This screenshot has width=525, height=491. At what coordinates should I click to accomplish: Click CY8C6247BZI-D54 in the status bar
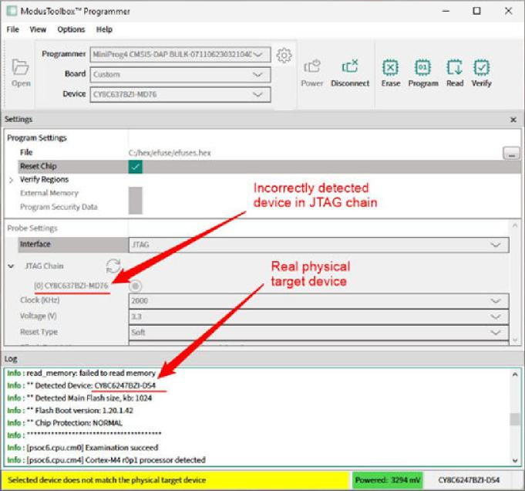point(469,480)
